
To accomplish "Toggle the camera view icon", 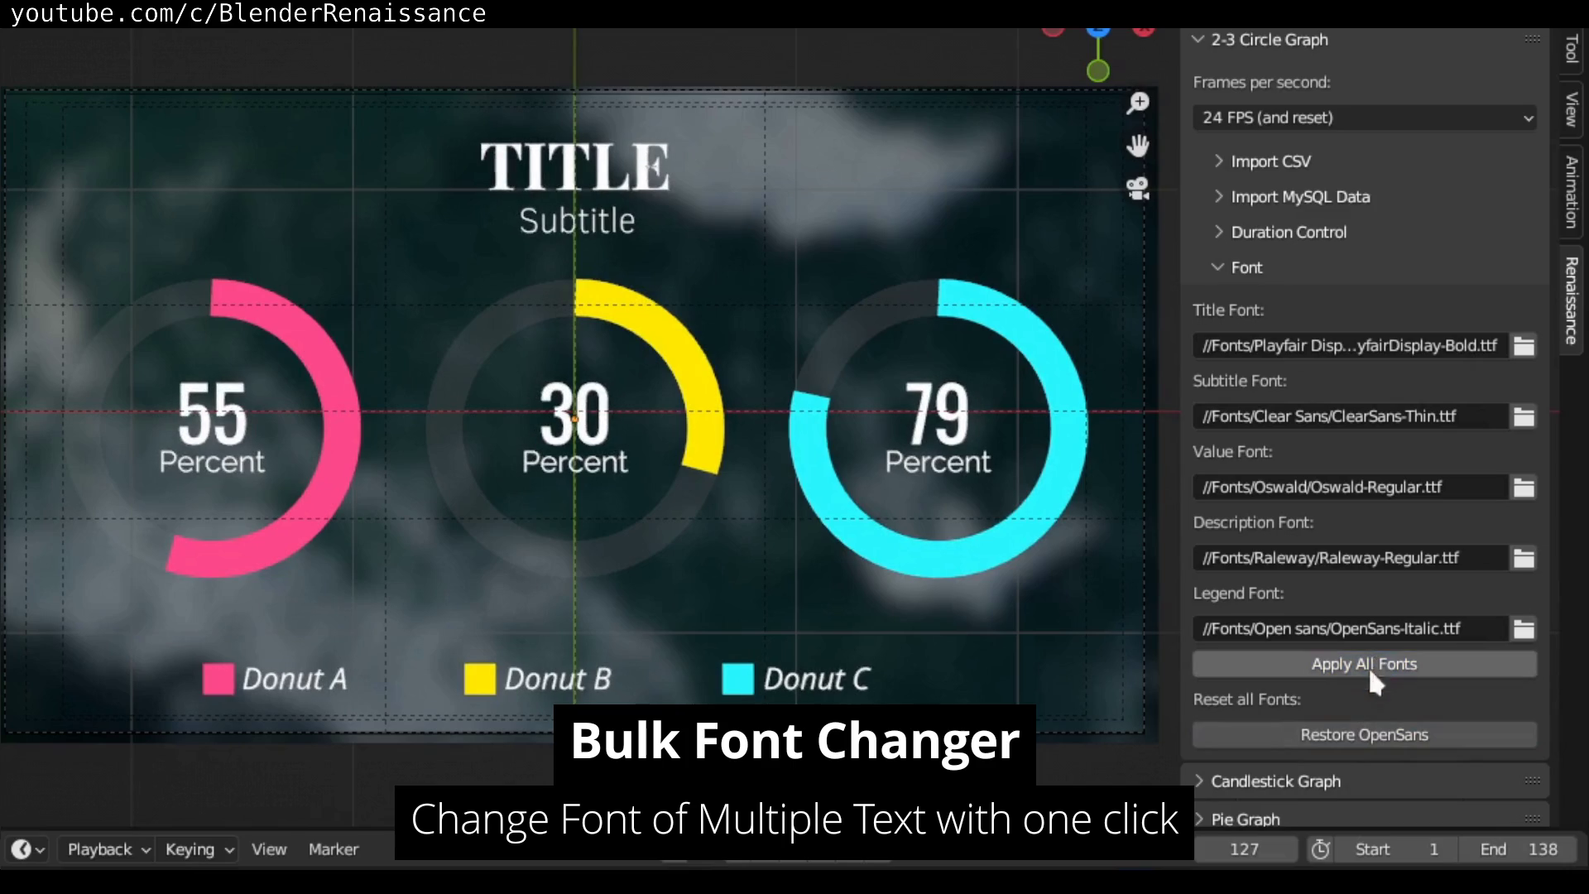I will click(1138, 189).
